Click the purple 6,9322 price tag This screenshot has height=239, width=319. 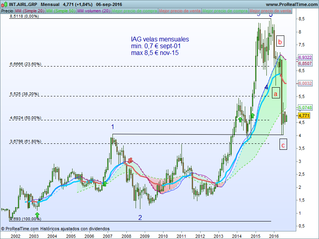[x=305, y=57]
